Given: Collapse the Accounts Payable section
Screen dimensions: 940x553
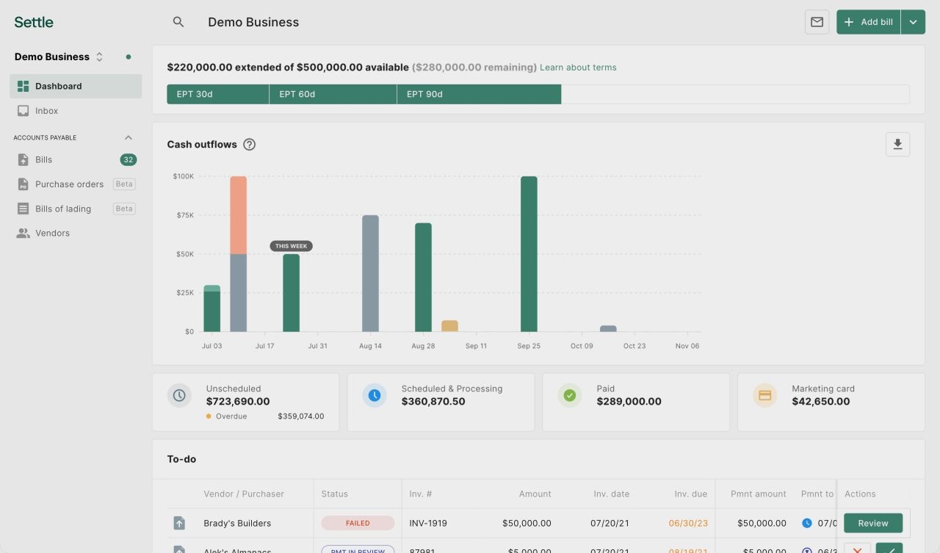Looking at the screenshot, I should click(129, 137).
